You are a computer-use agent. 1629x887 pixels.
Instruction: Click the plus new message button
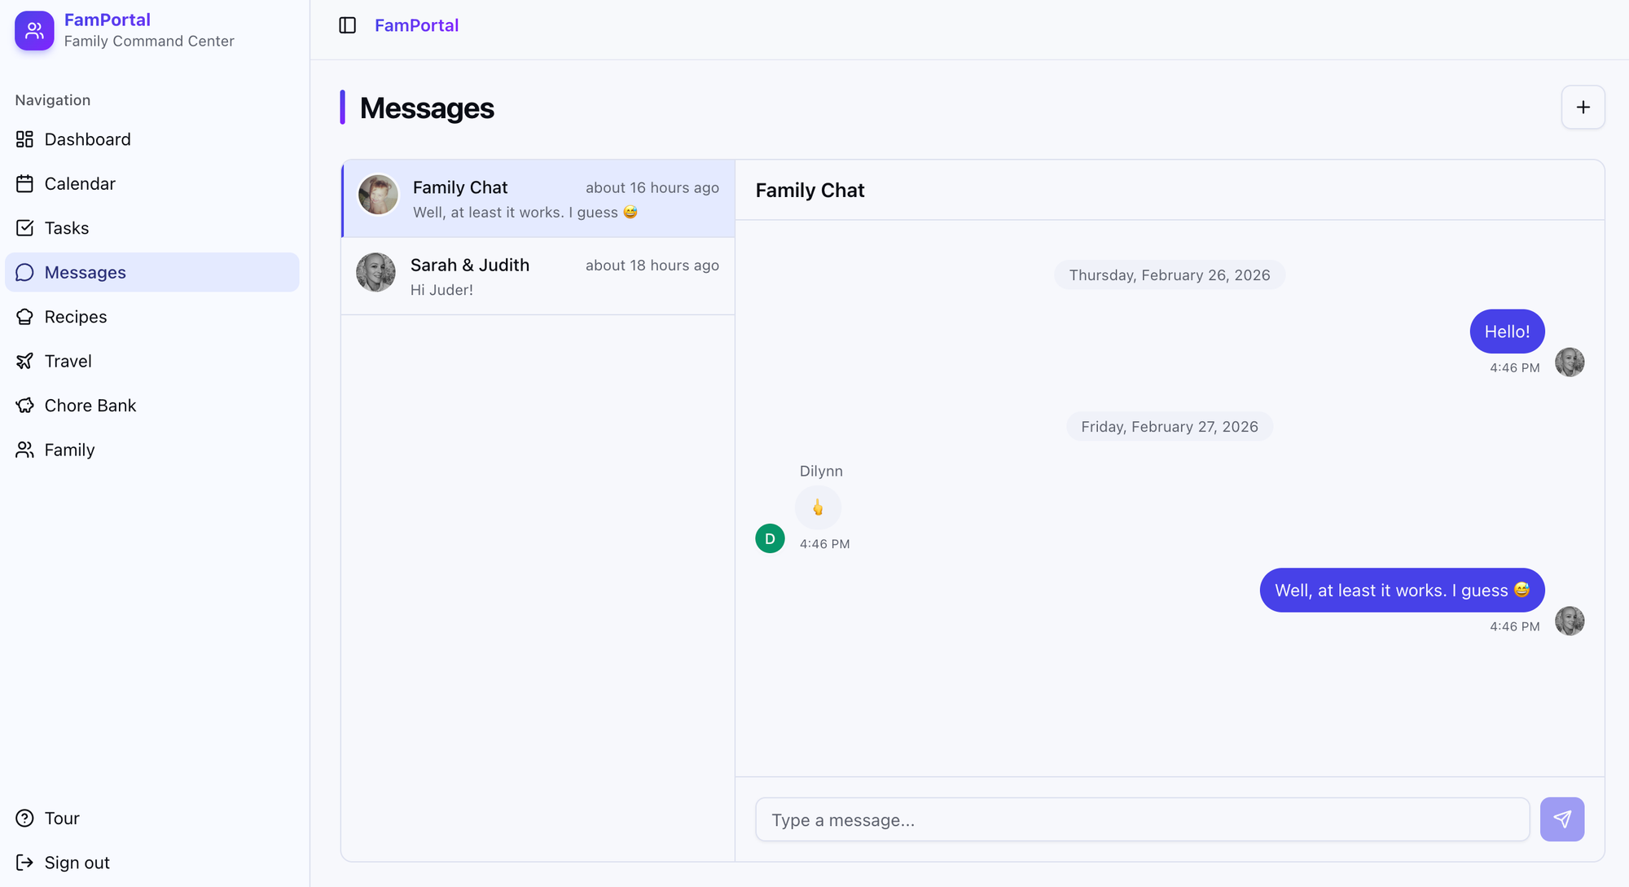tap(1583, 108)
